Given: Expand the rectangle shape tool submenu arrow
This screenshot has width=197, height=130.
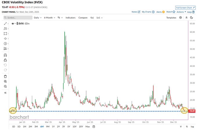Looking at the screenshot, I should point(8,34).
